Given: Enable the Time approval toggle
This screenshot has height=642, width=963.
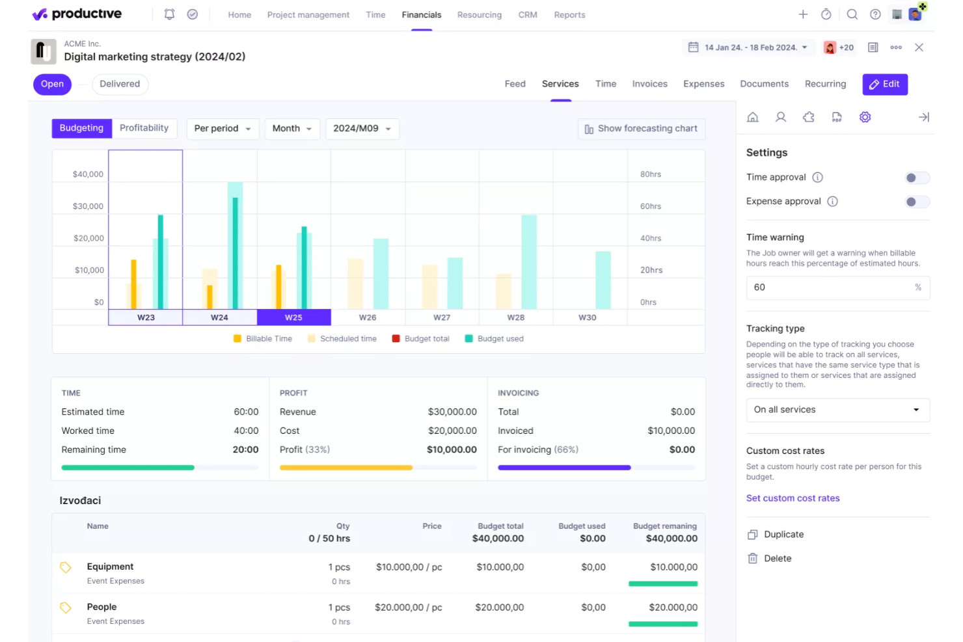Looking at the screenshot, I should (917, 177).
